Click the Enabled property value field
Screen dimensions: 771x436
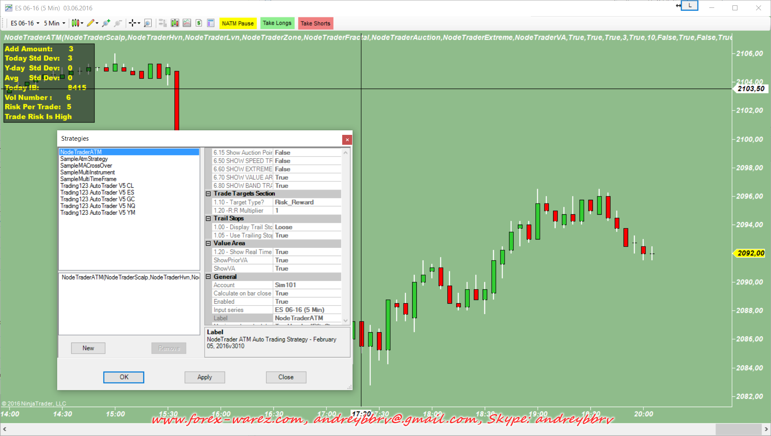pos(307,302)
